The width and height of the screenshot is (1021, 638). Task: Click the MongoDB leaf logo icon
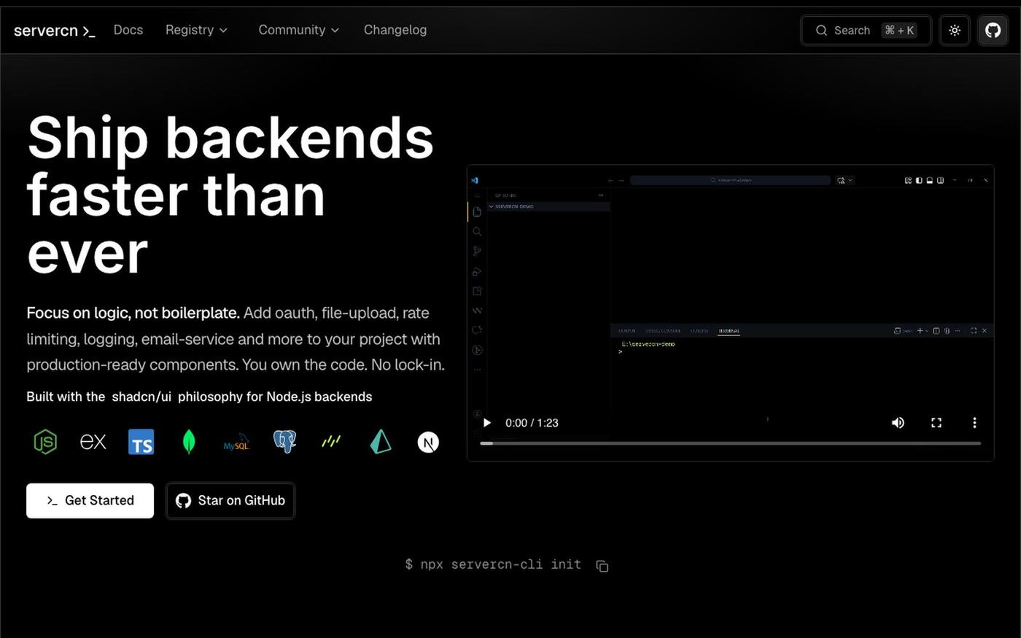click(189, 442)
